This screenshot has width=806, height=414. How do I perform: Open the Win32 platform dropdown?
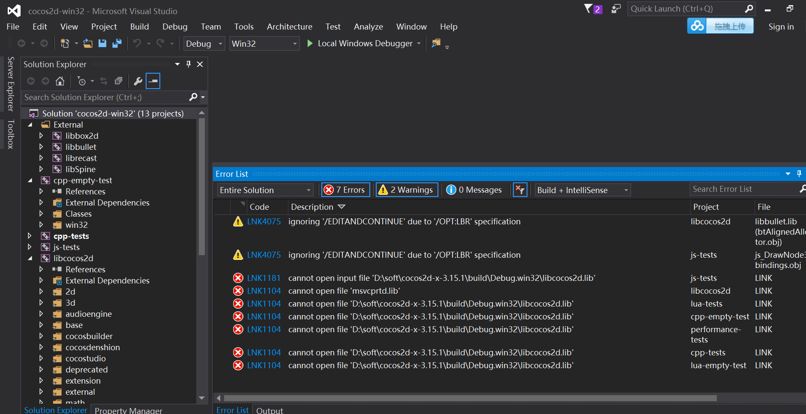coord(264,44)
